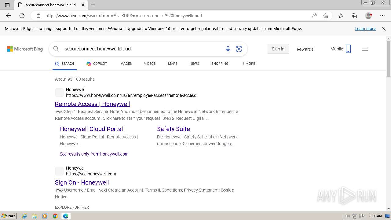Click See results only from honeywell.com
391x220 pixels.
94,154
